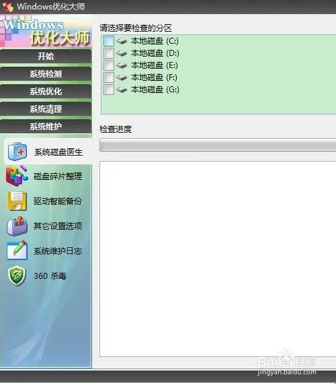Open the 系统优化 section
The image size is (336, 384).
46,92
